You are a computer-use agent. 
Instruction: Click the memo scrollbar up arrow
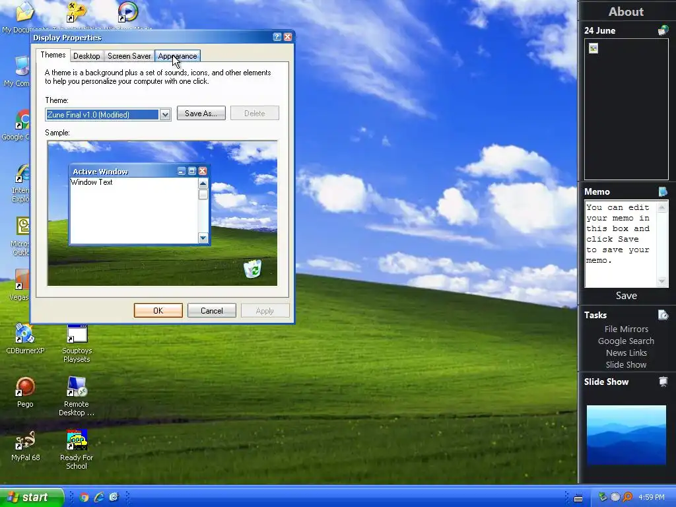[x=661, y=207]
